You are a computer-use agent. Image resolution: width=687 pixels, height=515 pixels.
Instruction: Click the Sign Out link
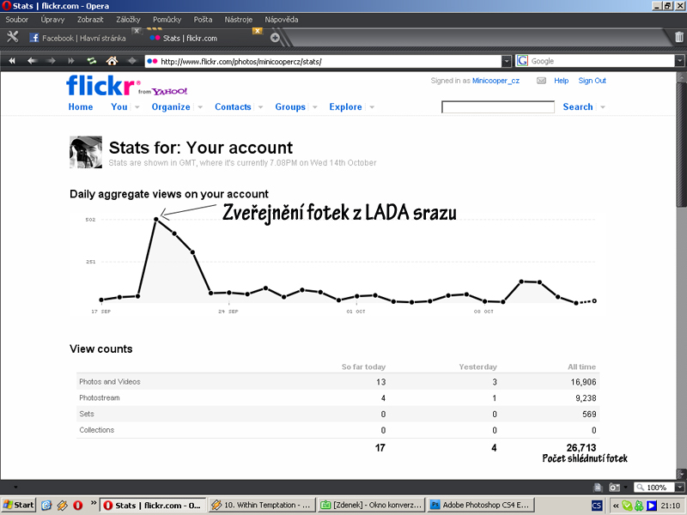592,81
